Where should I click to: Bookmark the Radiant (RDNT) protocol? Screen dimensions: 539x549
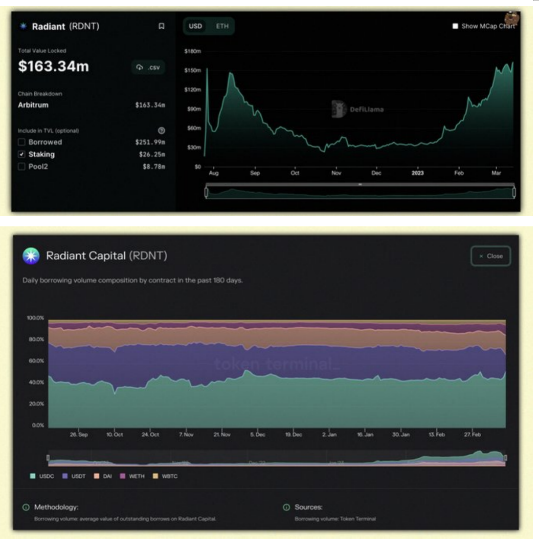click(x=162, y=26)
